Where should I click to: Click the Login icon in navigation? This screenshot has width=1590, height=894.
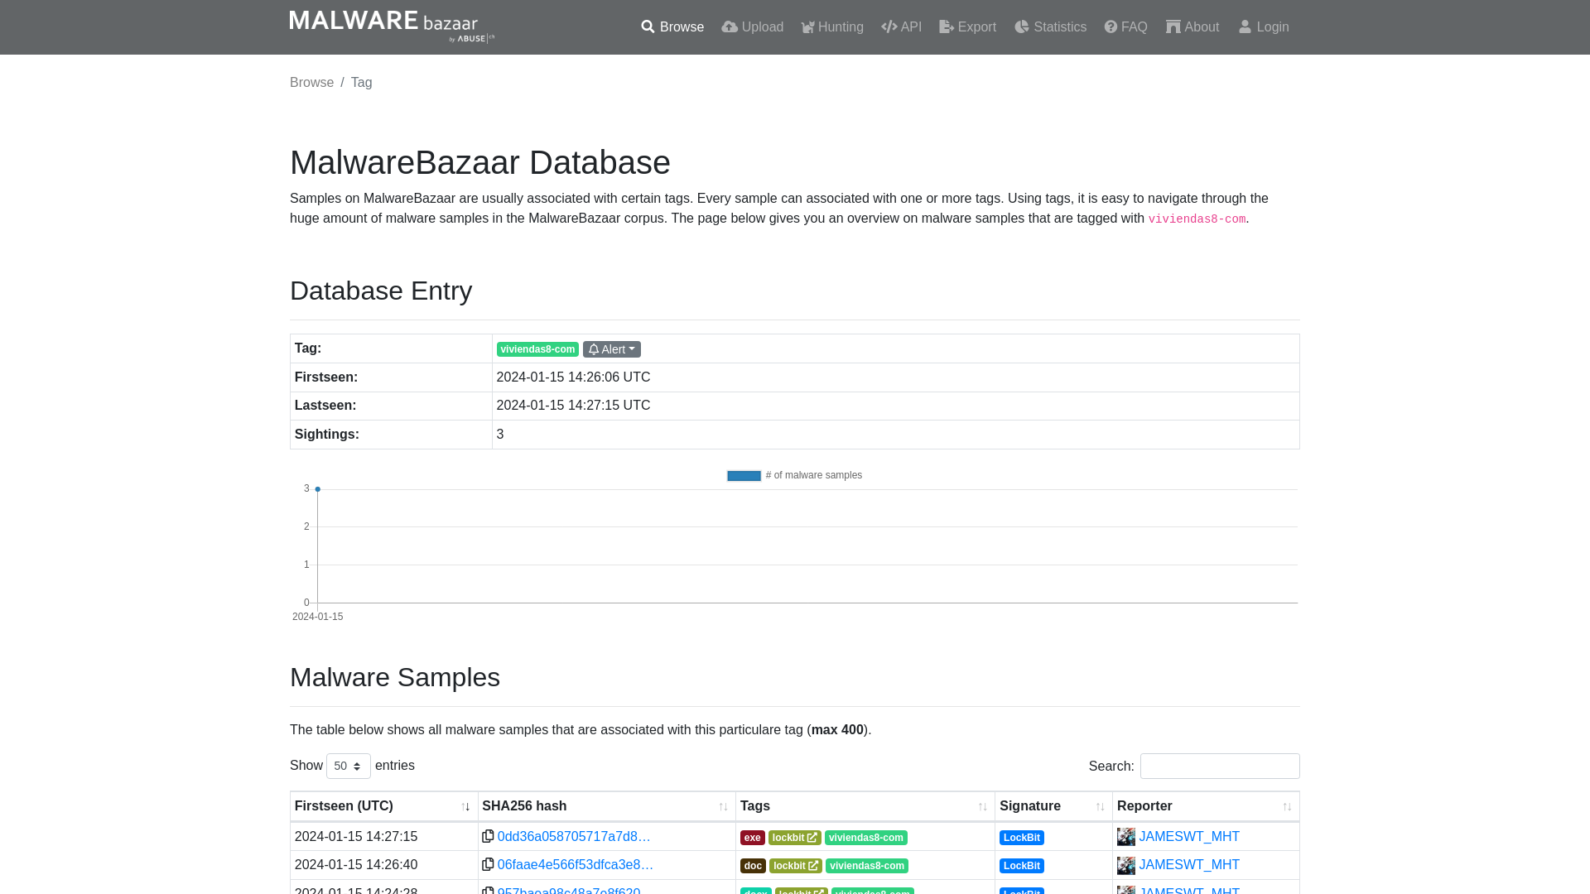[x=1245, y=27]
